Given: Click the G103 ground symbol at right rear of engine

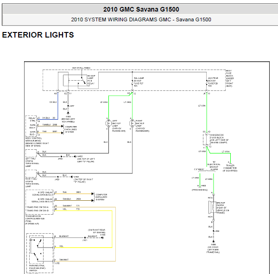Looking at the screenshot, I should click(102, 238).
